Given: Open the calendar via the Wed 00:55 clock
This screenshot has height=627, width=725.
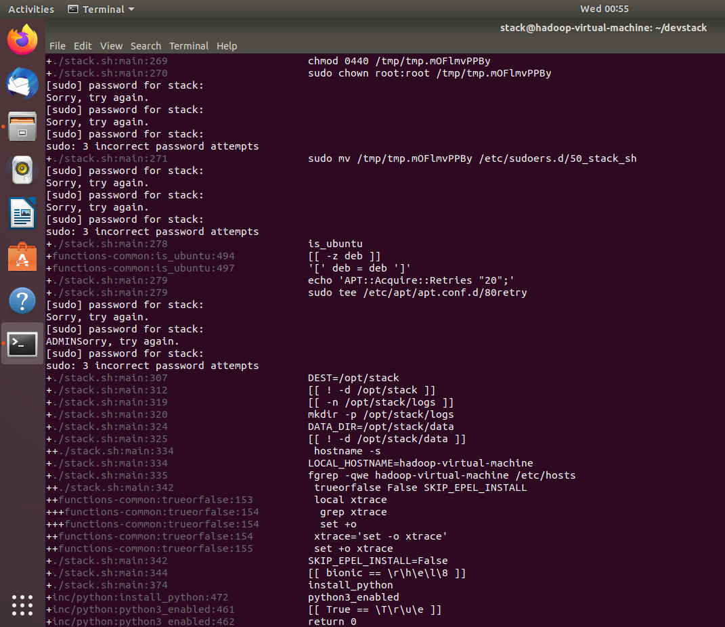Looking at the screenshot, I should point(604,9).
